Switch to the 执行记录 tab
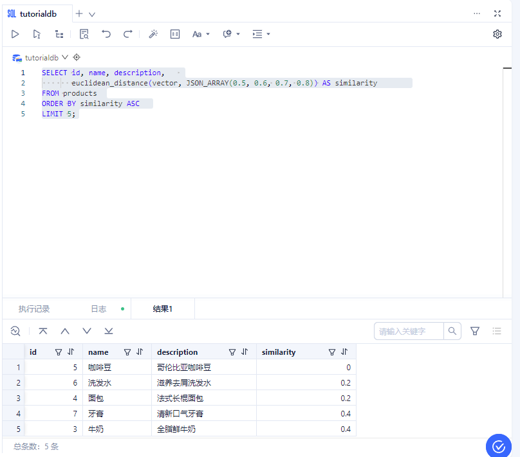This screenshot has width=520, height=457. pos(34,309)
